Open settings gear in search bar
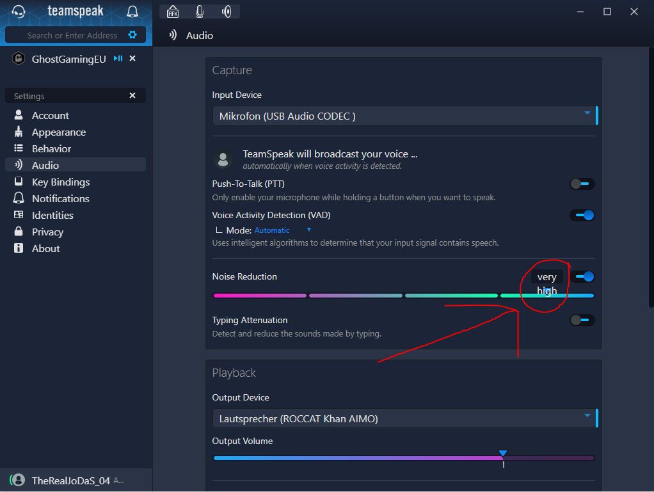The image size is (654, 492). coord(132,35)
